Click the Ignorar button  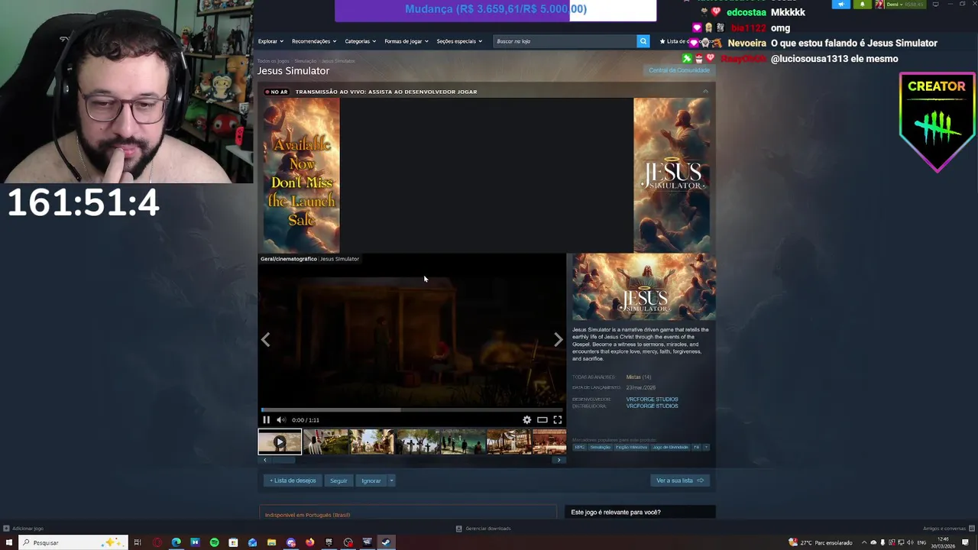(x=371, y=480)
